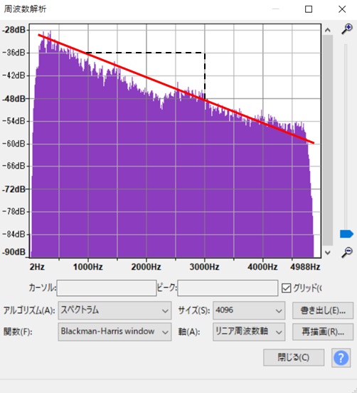Open help with the blue question mark
The image size is (357, 393).
click(x=341, y=358)
